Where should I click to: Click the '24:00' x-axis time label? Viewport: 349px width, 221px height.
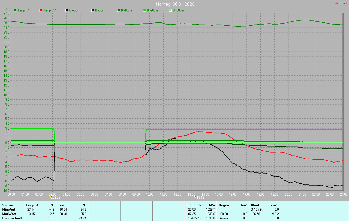coord(344,194)
